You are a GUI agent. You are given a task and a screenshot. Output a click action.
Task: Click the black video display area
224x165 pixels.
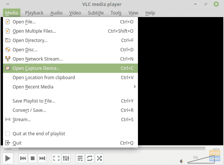(x=181, y=81)
